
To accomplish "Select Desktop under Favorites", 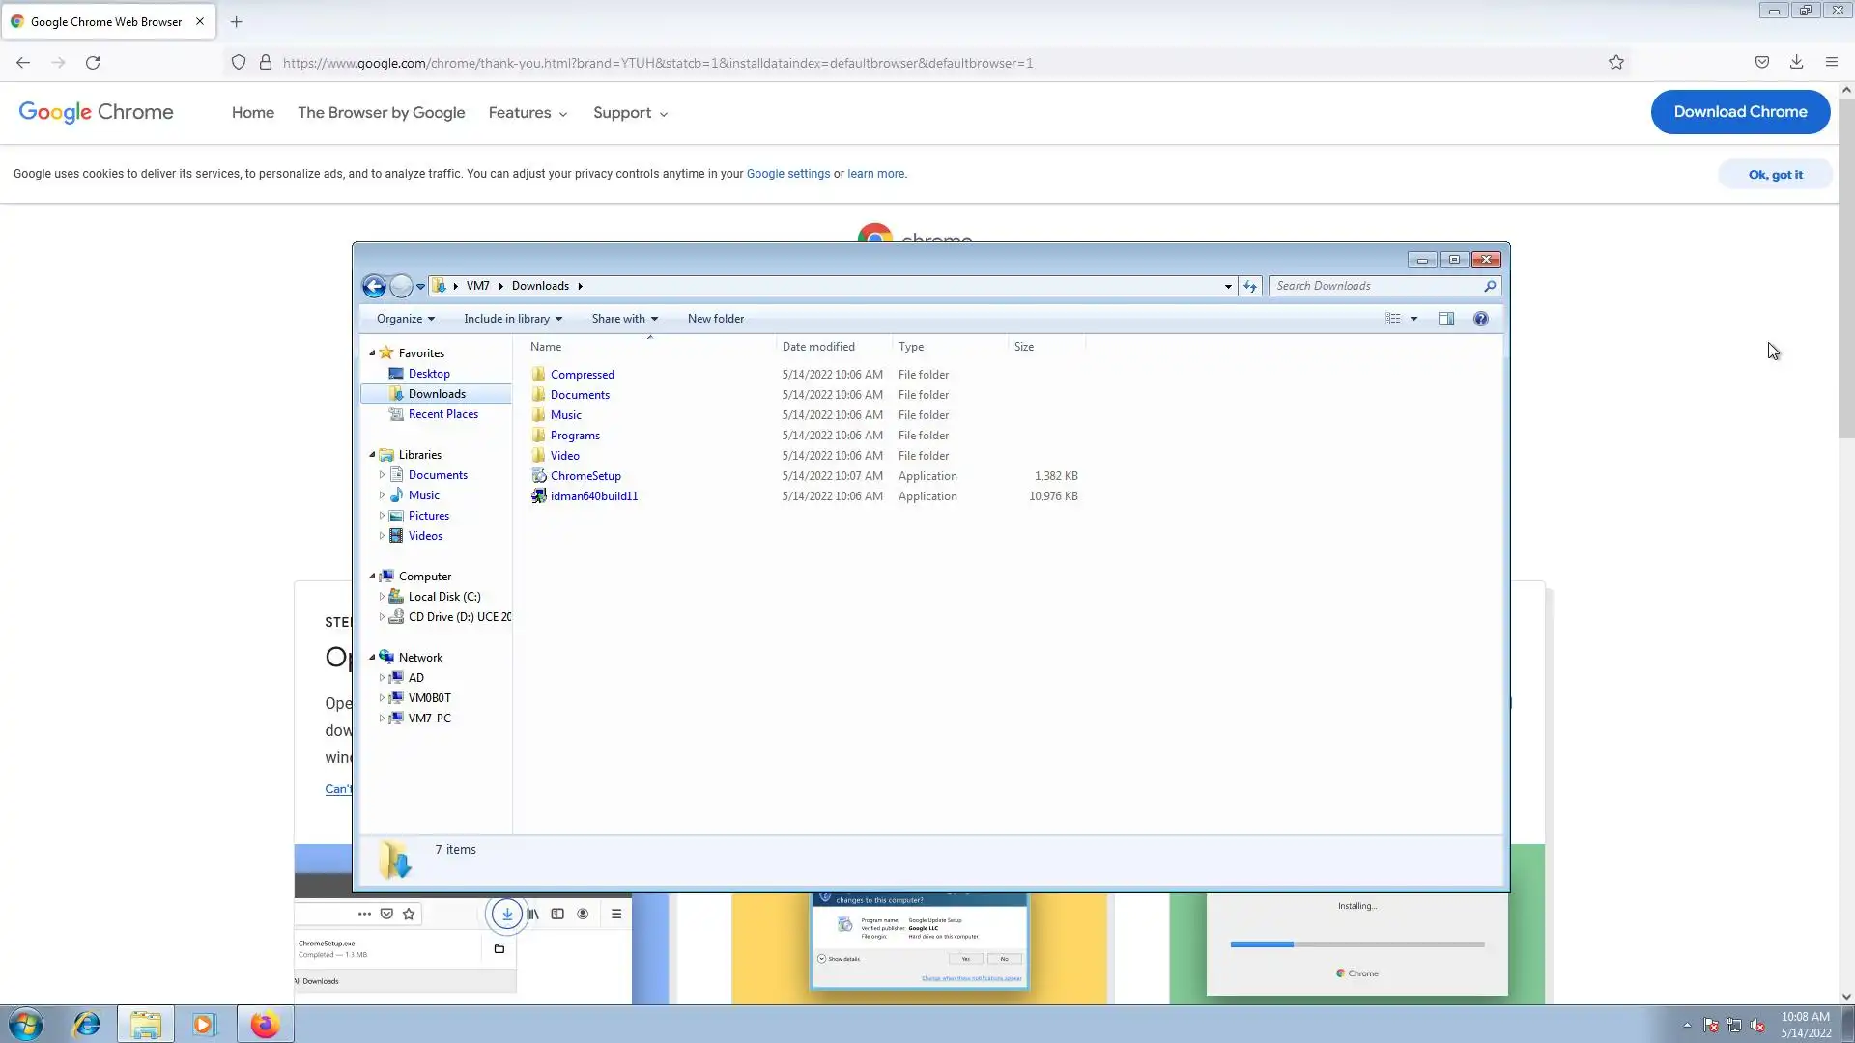I will (x=429, y=374).
